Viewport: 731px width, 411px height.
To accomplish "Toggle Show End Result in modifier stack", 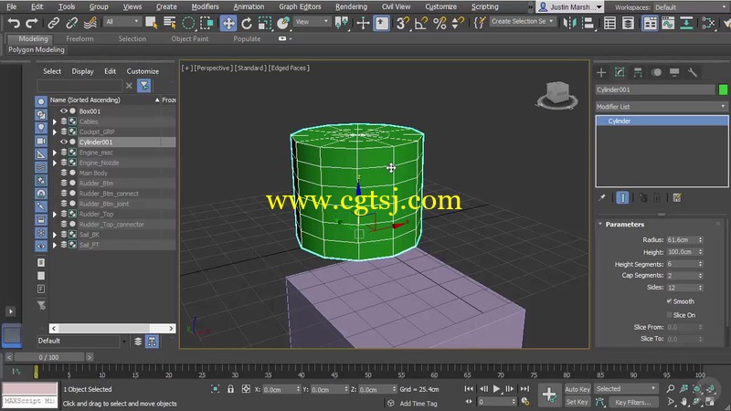I will [622, 197].
